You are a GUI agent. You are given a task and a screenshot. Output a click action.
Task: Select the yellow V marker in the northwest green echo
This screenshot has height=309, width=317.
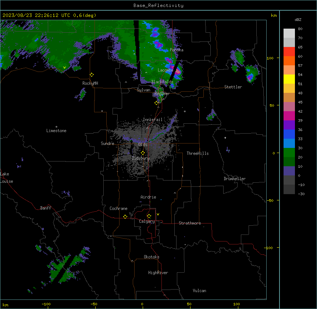pos(64,68)
